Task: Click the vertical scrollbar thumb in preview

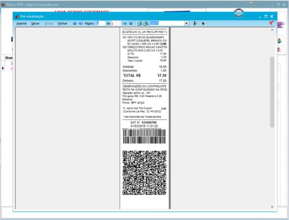Action: [272, 92]
